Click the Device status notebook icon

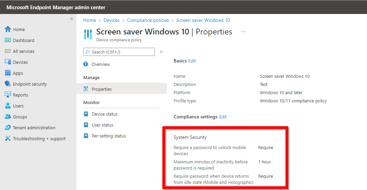pyautogui.click(x=86, y=114)
